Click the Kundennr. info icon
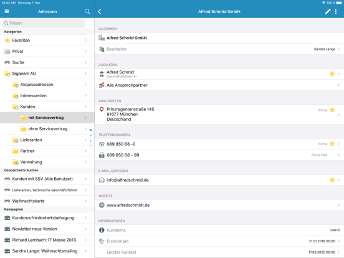The height and width of the screenshot is (258, 344). (x=102, y=230)
